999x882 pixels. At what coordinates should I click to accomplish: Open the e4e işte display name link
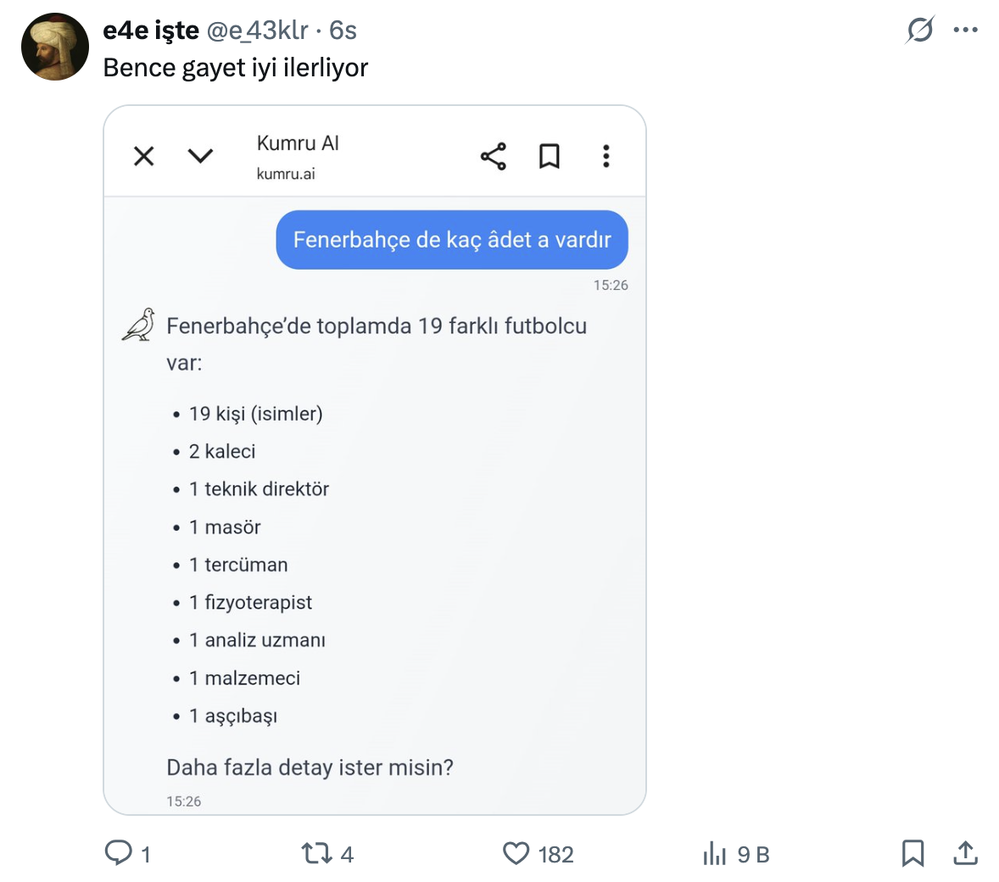(x=150, y=31)
